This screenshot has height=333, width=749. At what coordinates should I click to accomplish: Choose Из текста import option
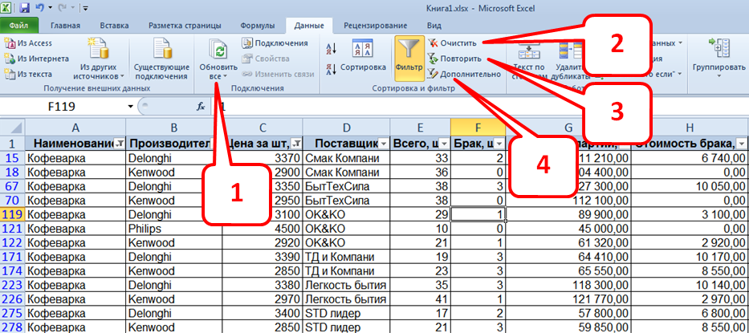tap(10, 74)
